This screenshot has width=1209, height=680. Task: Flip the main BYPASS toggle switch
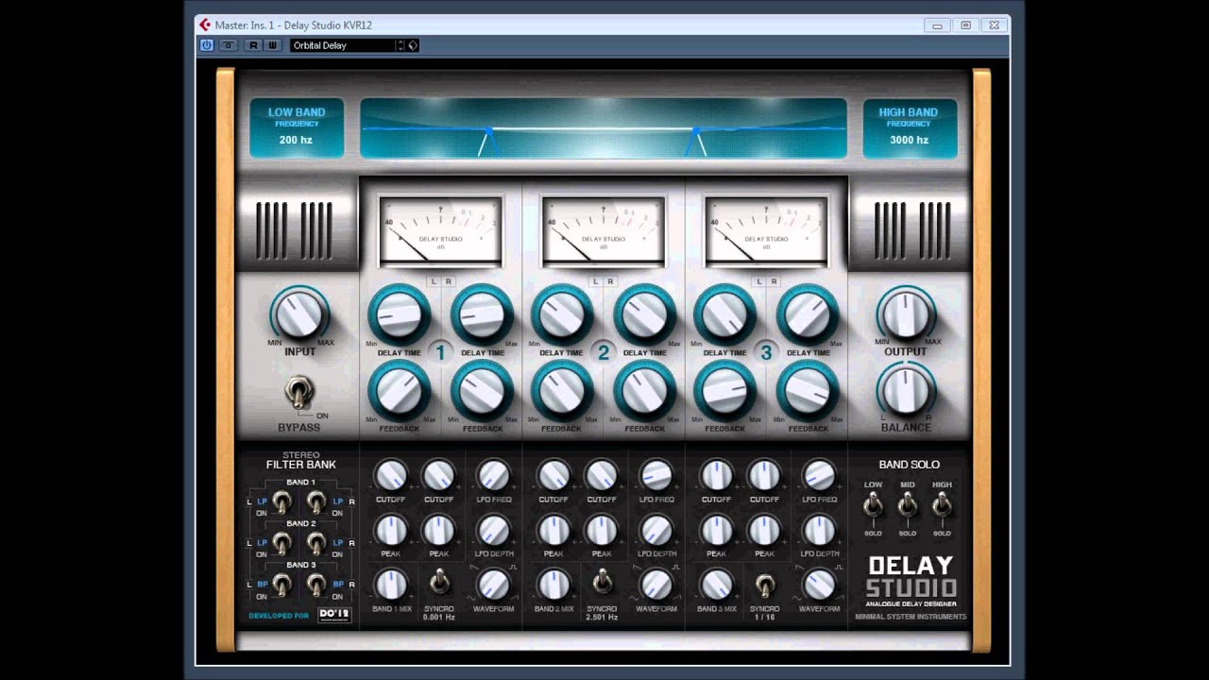(298, 393)
